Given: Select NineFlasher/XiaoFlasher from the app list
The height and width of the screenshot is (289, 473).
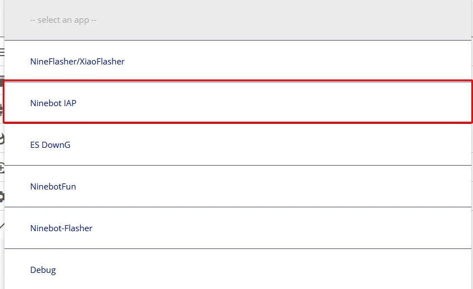Looking at the screenshot, I should [238, 61].
